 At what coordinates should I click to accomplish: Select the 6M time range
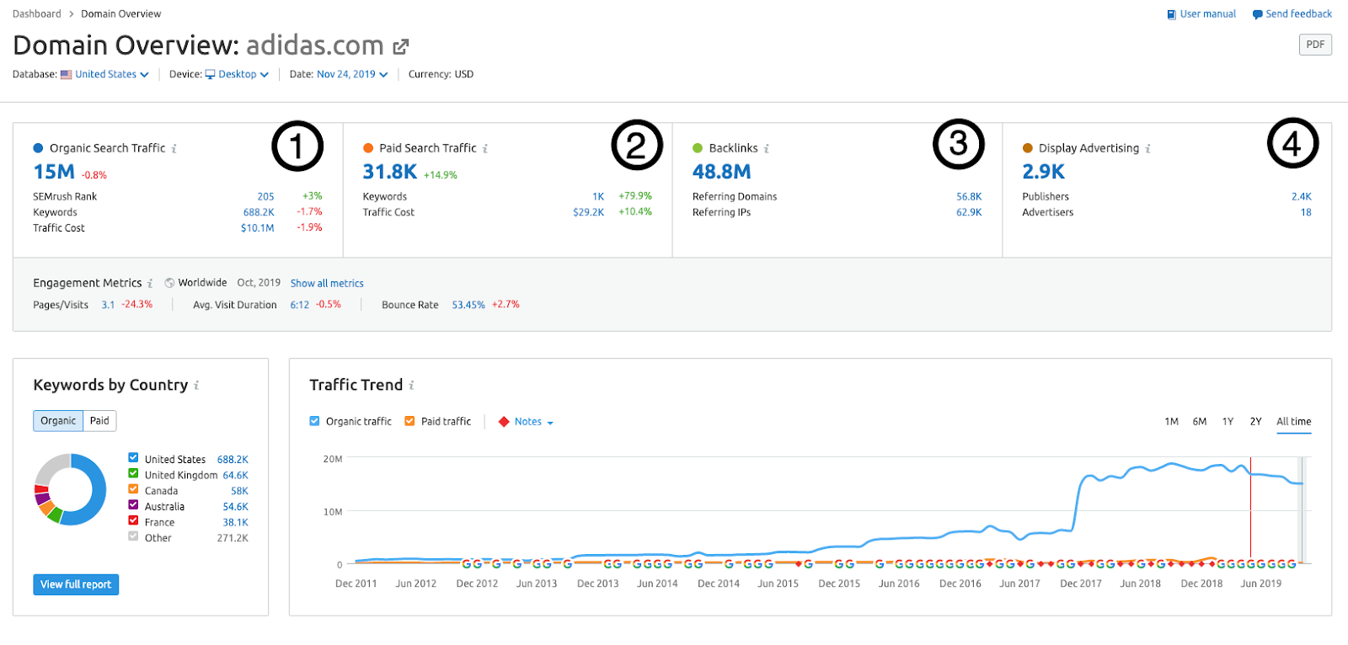coord(1200,422)
